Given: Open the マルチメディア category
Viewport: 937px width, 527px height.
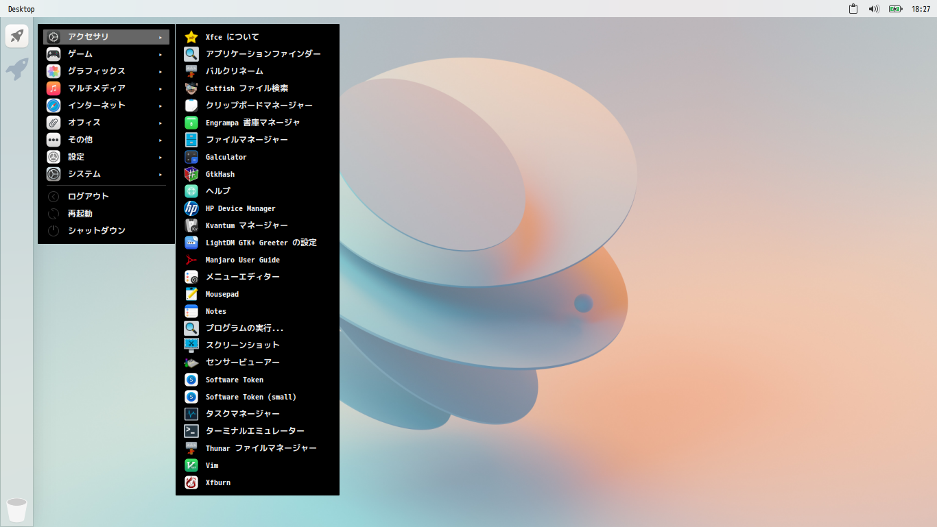Looking at the screenshot, I should pos(106,88).
